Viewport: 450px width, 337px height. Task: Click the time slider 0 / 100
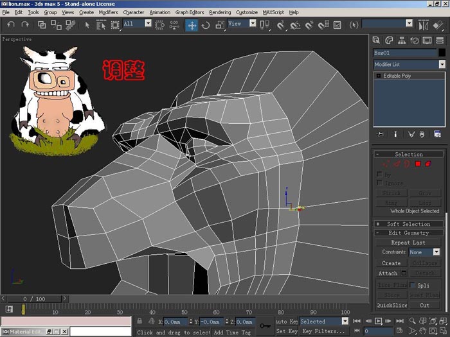[34, 299]
